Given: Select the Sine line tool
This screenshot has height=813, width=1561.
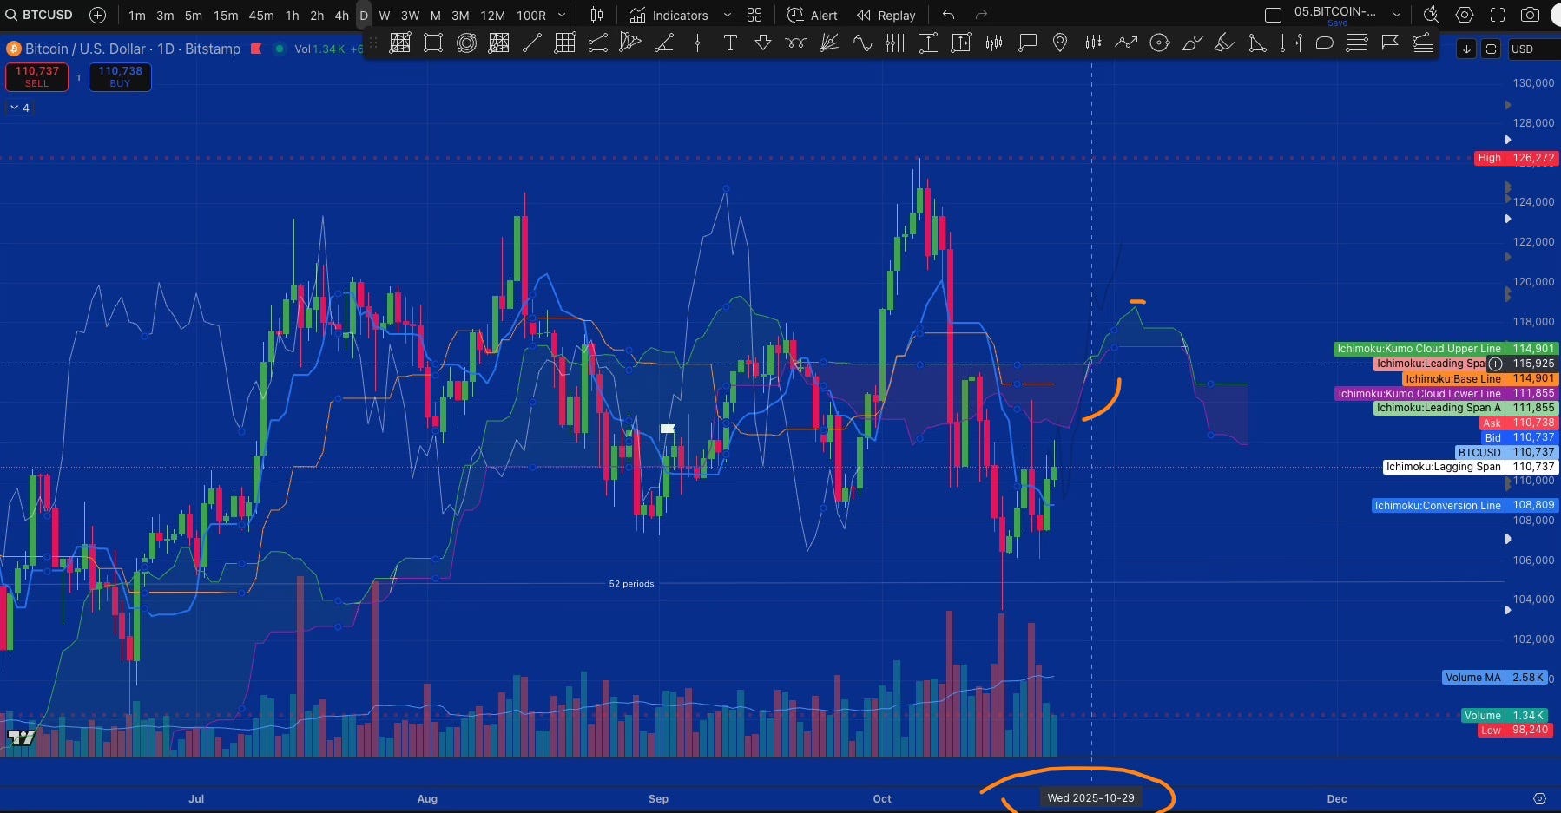Looking at the screenshot, I should [x=862, y=43].
